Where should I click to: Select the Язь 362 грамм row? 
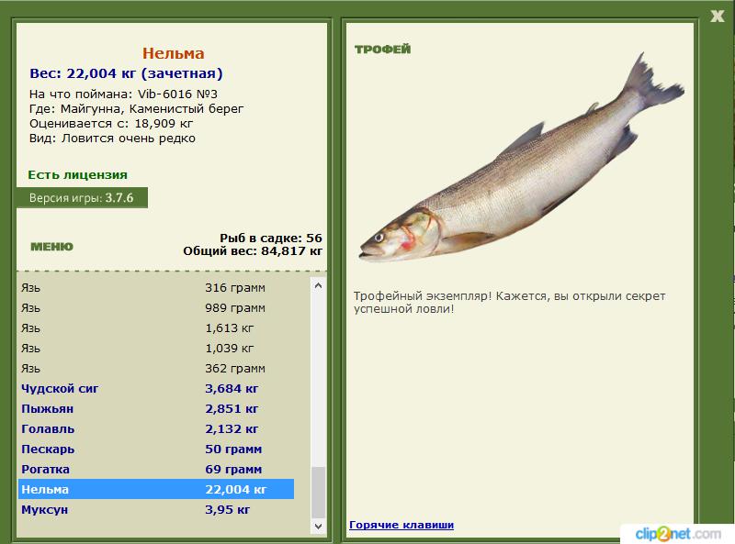pos(156,369)
